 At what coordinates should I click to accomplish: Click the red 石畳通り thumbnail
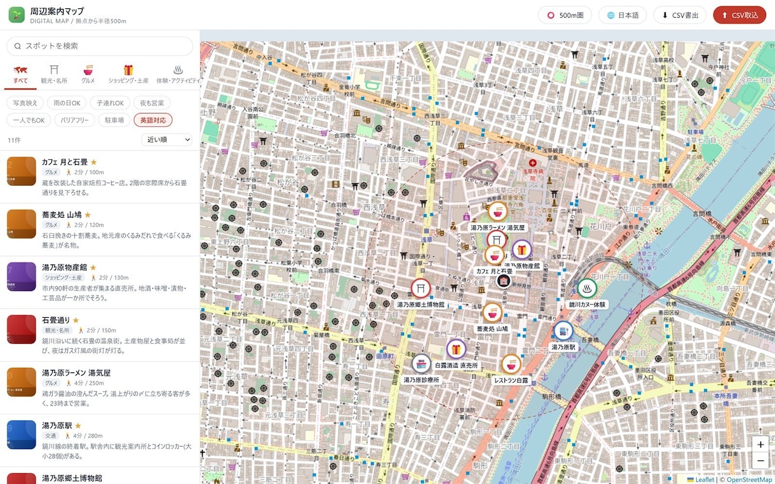point(21,329)
